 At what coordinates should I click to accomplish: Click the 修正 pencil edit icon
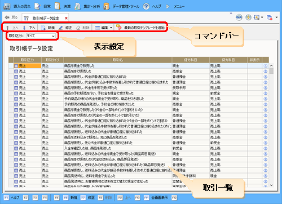click(60, 28)
